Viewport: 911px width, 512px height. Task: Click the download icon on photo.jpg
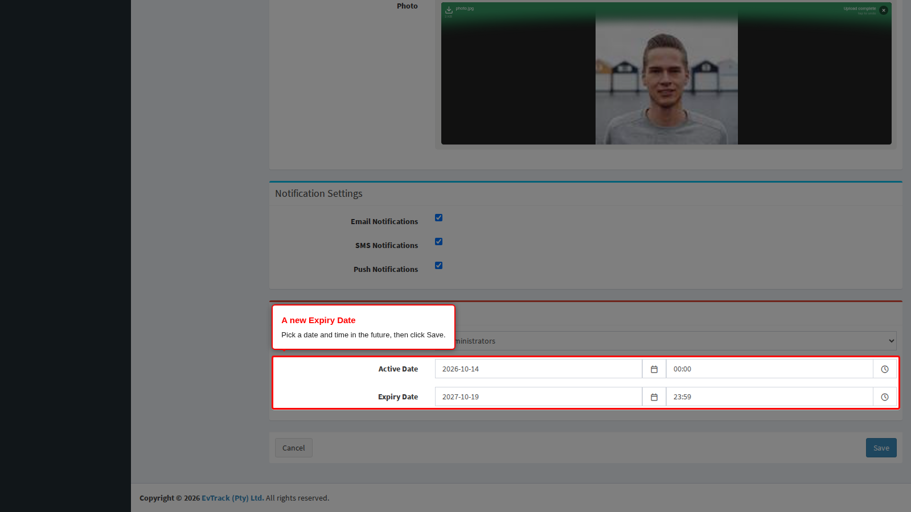coord(449,10)
